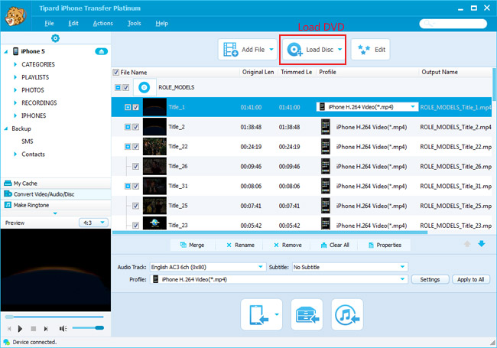
Task: Open the Subtitle dropdown
Action: (x=402, y=267)
